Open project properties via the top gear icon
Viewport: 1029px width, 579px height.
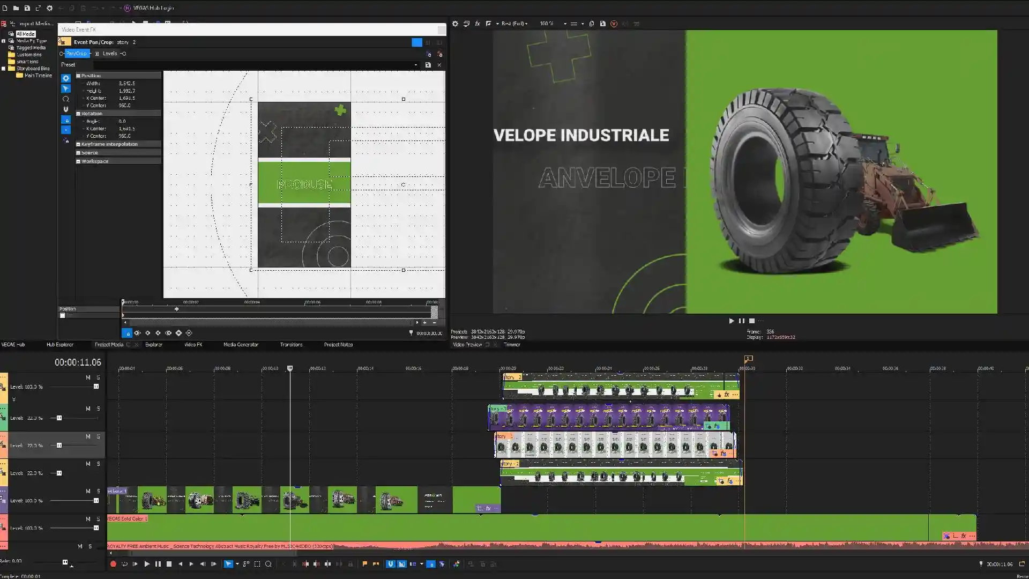[49, 8]
